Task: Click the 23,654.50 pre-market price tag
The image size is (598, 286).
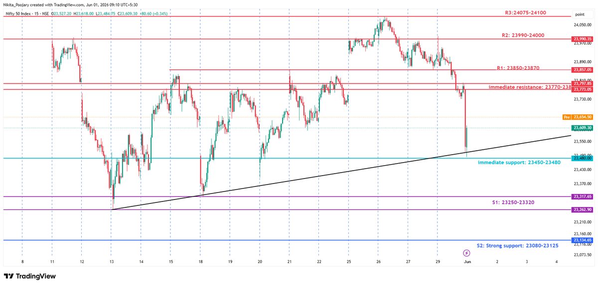Action: 583,117
